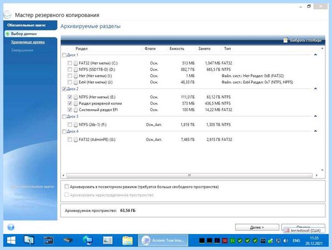
Task: Open the globe and monitor network taskbar icon
Action: 87,240
